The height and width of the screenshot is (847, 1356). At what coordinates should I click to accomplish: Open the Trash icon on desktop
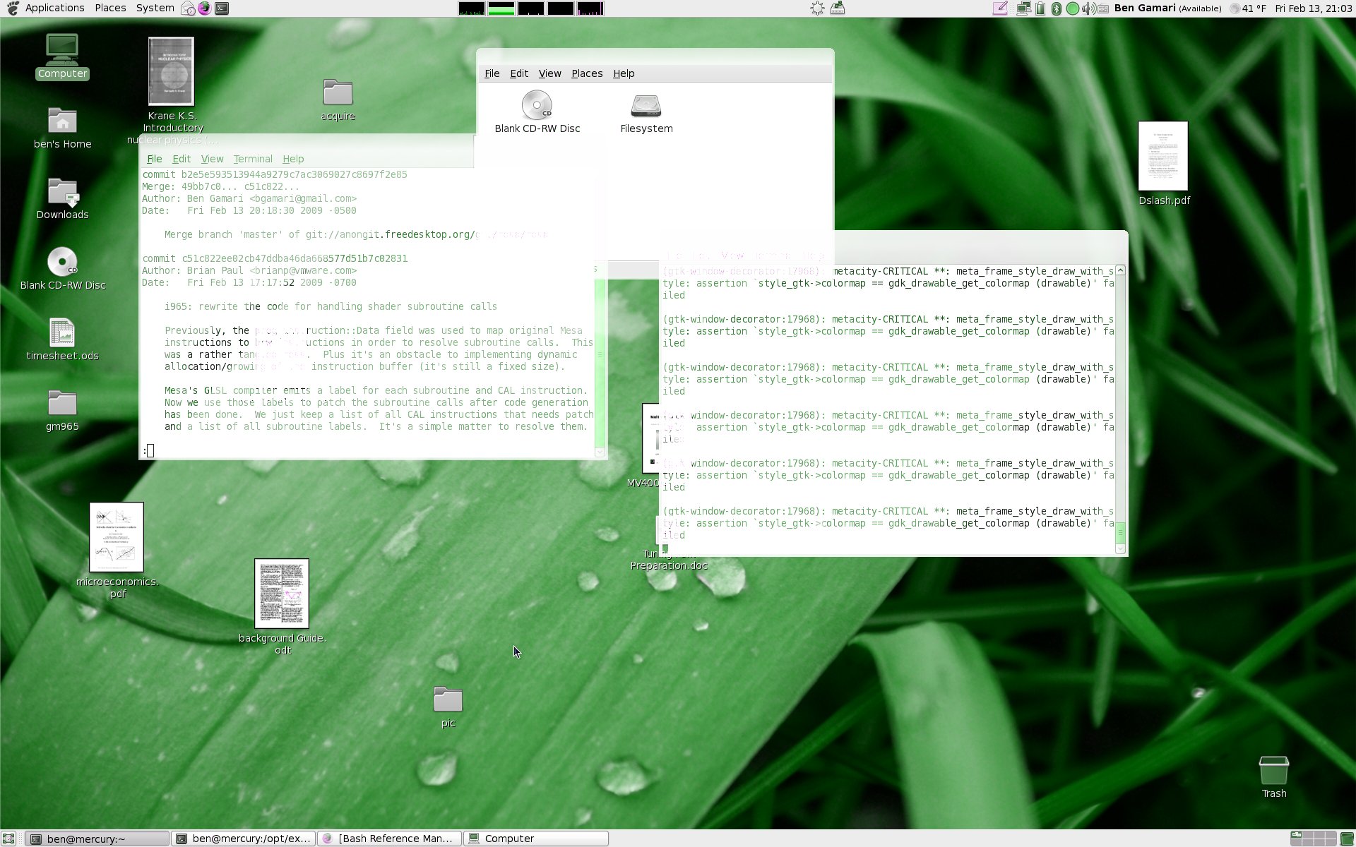1273,771
